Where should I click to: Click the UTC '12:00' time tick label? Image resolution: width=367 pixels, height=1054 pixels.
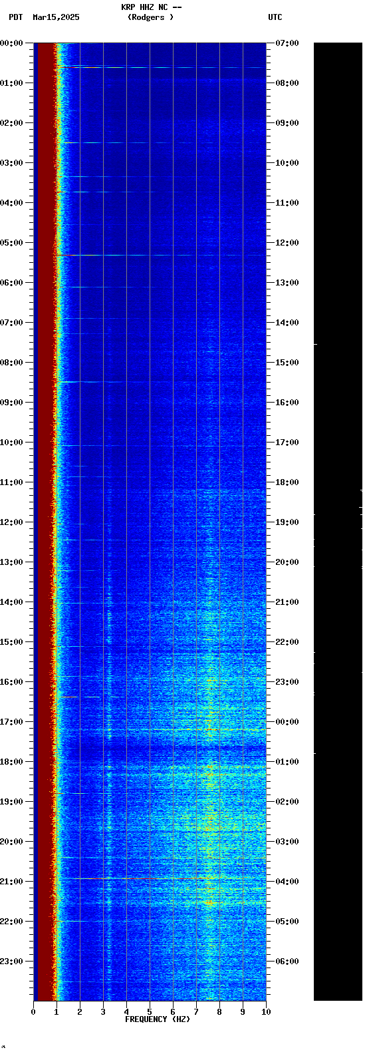point(287,243)
